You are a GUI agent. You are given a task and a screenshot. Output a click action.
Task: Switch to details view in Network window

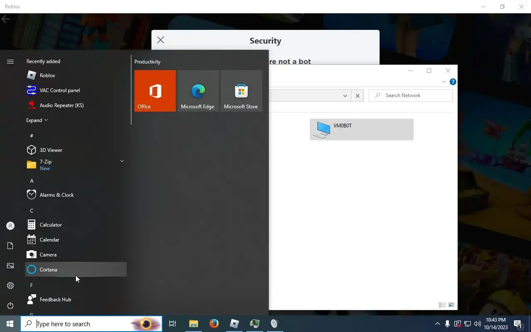coord(442,305)
